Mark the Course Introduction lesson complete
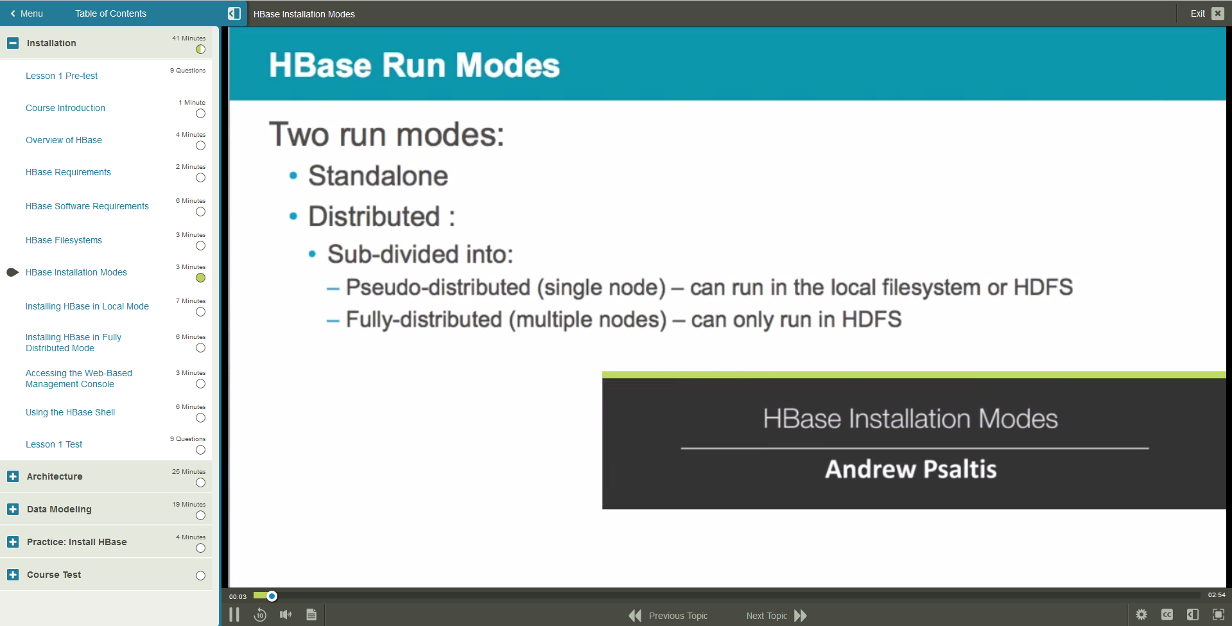The image size is (1232, 626). [200, 114]
